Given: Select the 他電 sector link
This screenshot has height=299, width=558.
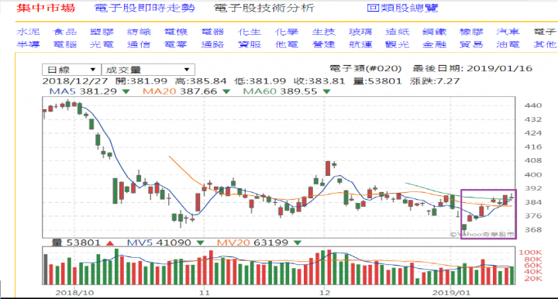Looking at the screenshot, I should [x=287, y=44].
